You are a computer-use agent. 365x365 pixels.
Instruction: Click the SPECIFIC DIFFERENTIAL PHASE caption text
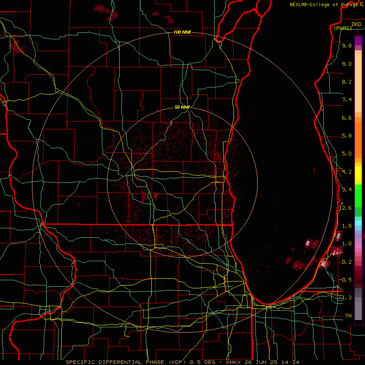pos(115,362)
